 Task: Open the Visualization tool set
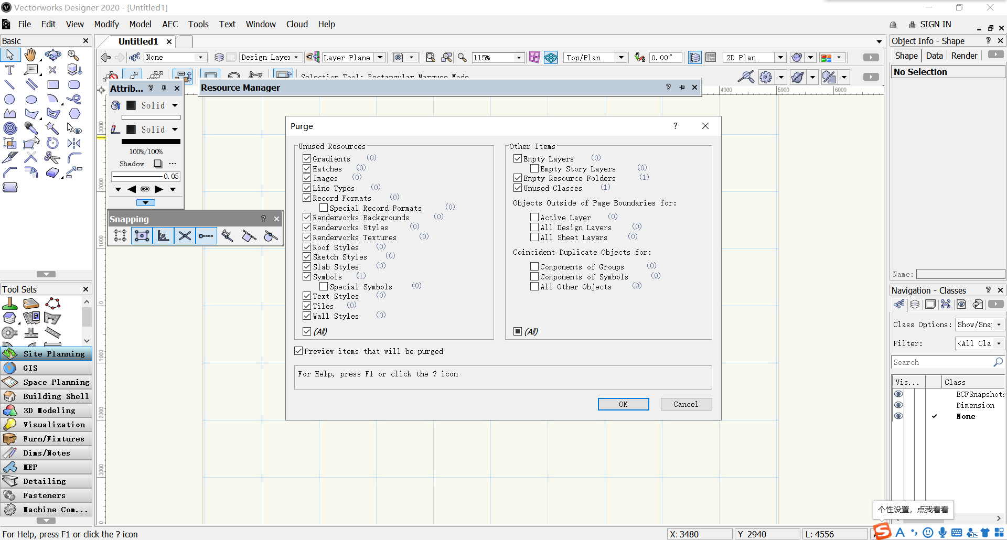click(x=46, y=425)
